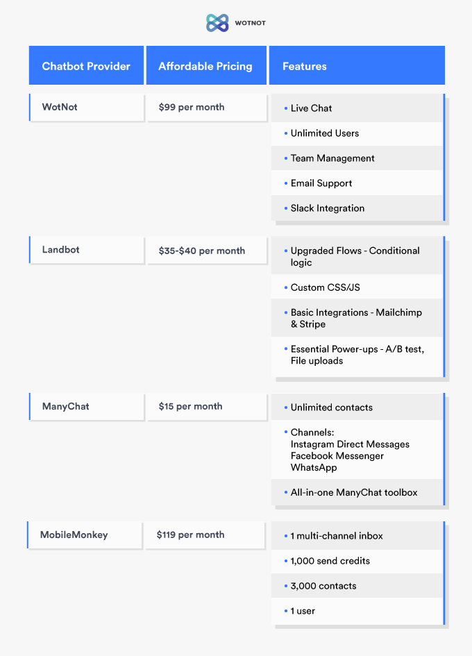Click the $15 per month price cell
This screenshot has height=656, width=472.
[207, 406]
